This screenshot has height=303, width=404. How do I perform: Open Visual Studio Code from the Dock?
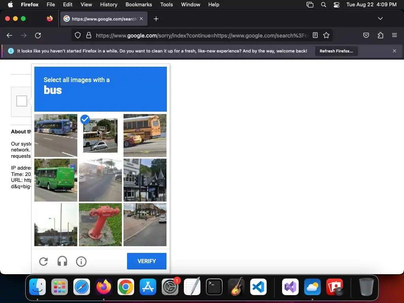[258, 286]
